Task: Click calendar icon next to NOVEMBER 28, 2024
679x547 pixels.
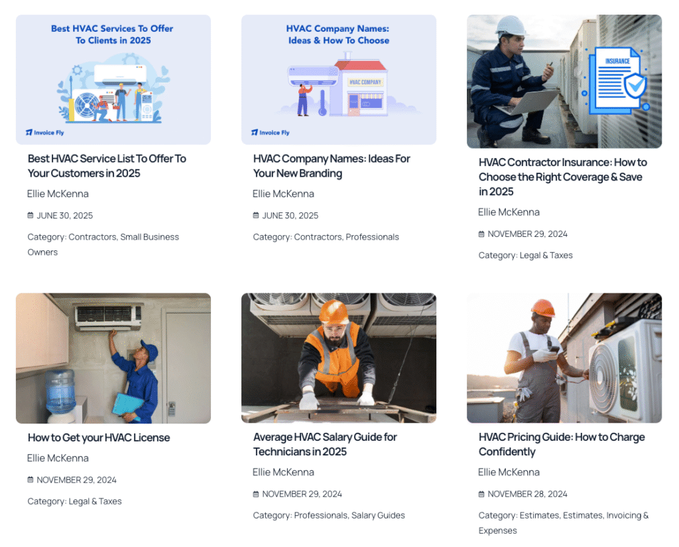Action: coord(481,494)
